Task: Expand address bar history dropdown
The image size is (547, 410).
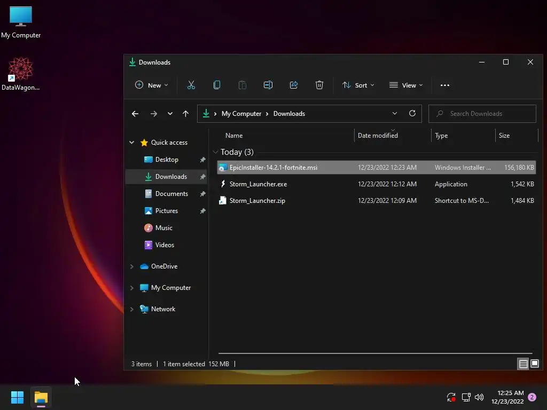Action: [x=395, y=113]
